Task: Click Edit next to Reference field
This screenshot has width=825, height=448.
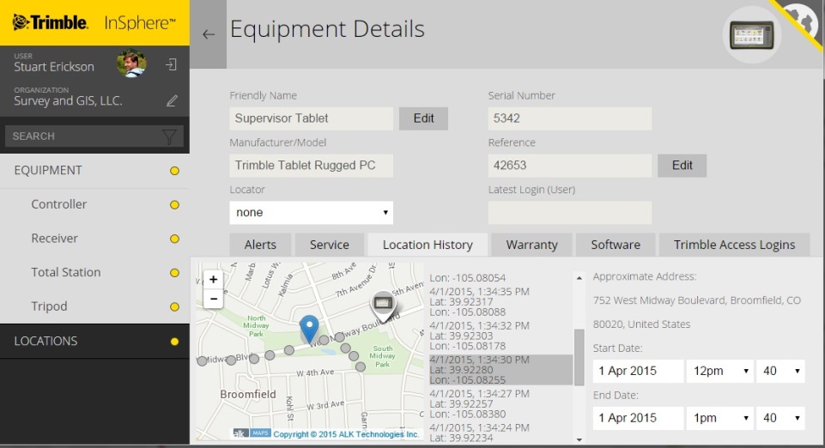Action: (x=682, y=166)
